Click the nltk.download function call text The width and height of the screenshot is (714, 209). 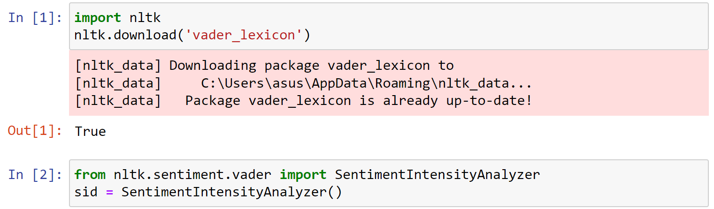126,35
